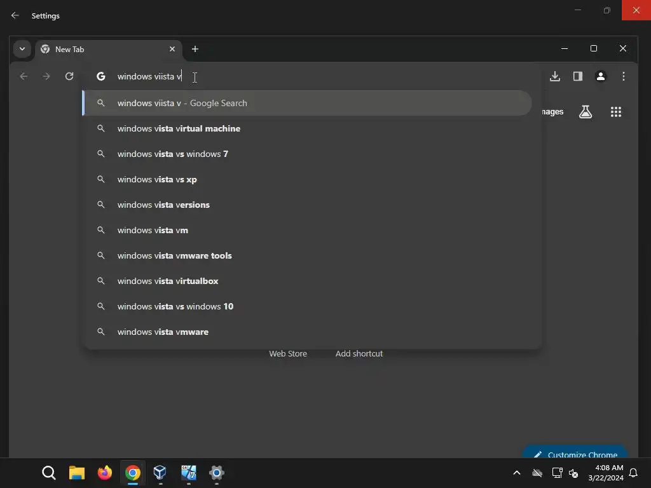Click the Google G icon in address bar
651x488 pixels.
click(101, 76)
